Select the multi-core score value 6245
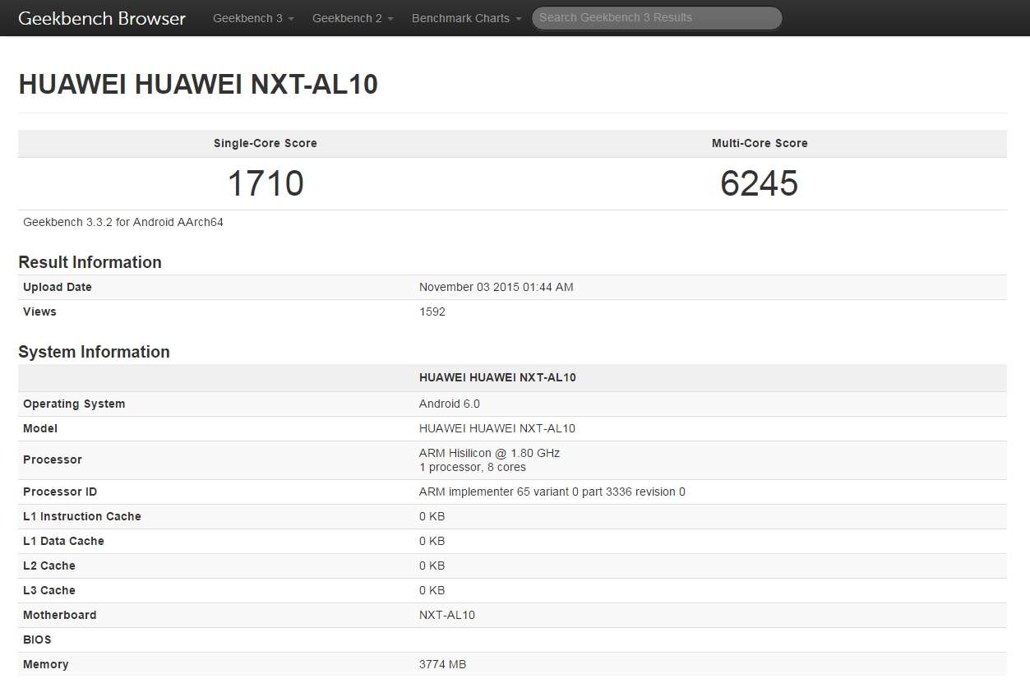 pos(760,183)
